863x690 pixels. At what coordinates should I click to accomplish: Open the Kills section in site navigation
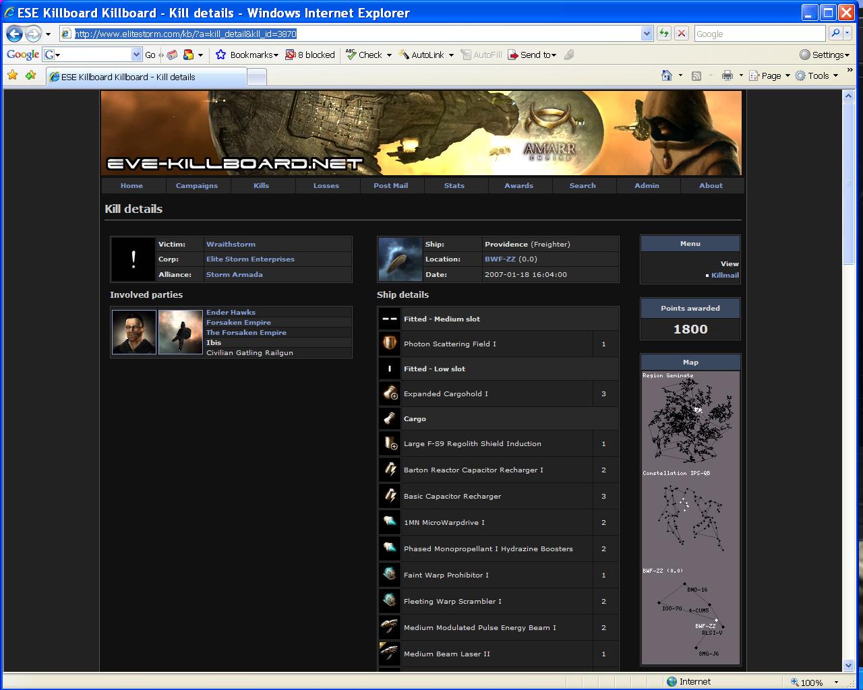point(261,185)
